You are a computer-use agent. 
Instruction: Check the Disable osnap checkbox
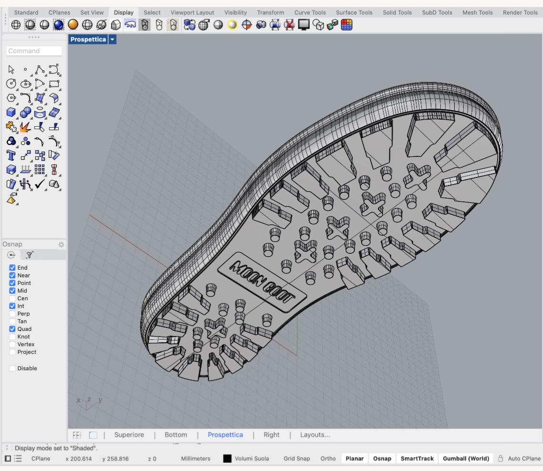12,368
